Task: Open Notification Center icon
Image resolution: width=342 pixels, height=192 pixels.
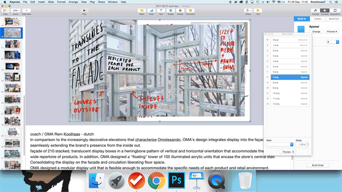Action: pyautogui.click(x=336, y=2)
